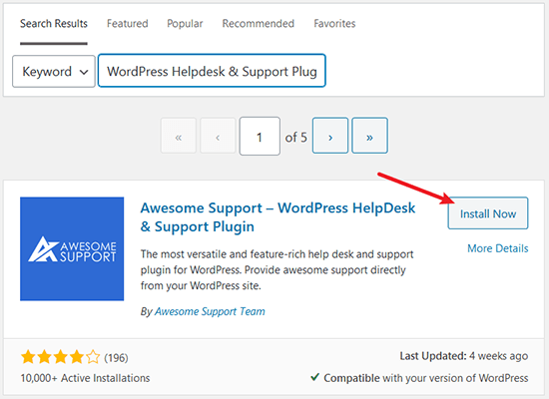The height and width of the screenshot is (399, 549).
Task: Click the 10,000+ Active Installations text
Action: point(85,378)
